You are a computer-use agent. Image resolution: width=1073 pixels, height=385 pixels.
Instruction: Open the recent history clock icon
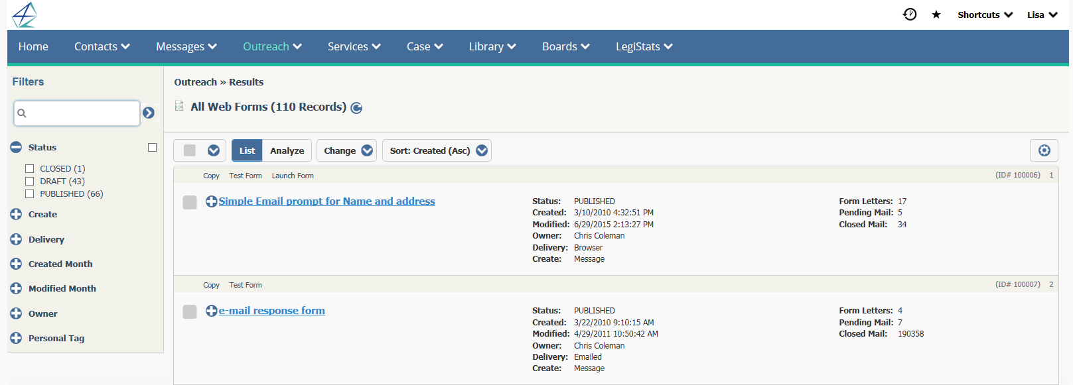pos(910,15)
